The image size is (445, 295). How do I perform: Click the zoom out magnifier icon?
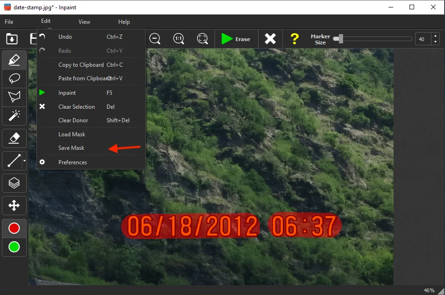point(155,39)
